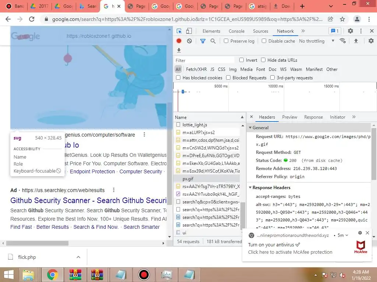Check the Invert filter option

pos(242,60)
